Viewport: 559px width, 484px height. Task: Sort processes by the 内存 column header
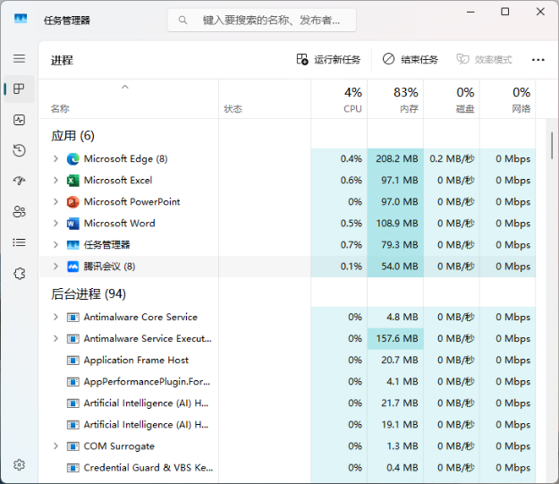pos(394,99)
